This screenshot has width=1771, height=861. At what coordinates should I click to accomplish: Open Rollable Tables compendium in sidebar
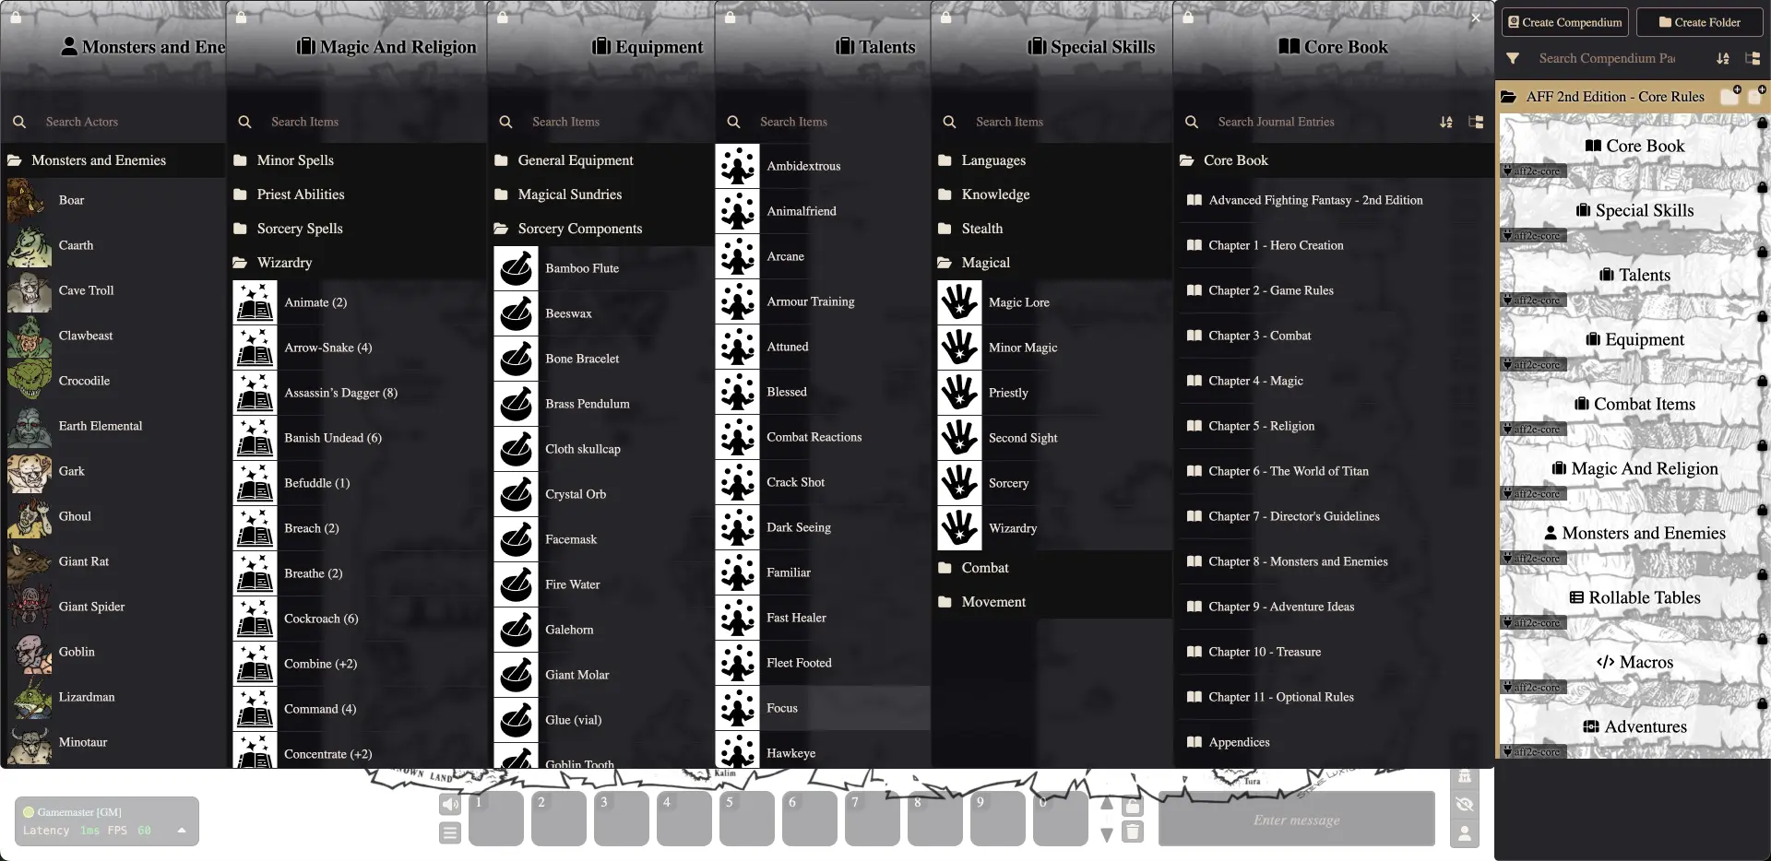pos(1634,597)
